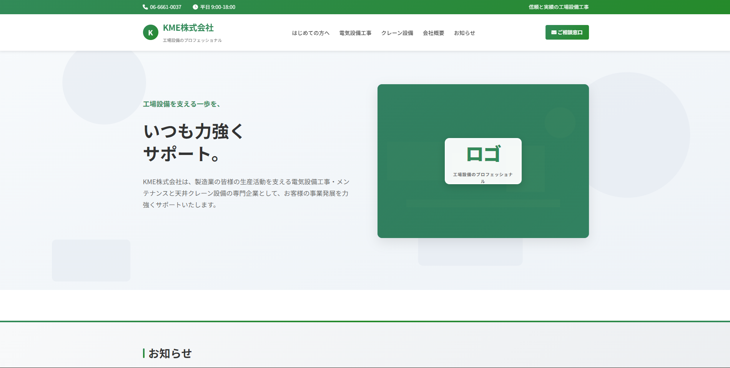Image resolution: width=730 pixels, height=368 pixels.
Task: Click the green 工場設備を支える一歩を subtitle
Action: click(181, 104)
